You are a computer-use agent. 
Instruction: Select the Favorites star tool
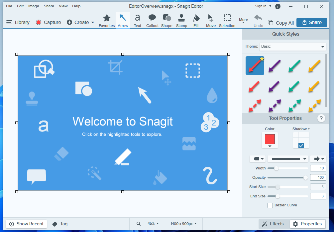pos(107,21)
